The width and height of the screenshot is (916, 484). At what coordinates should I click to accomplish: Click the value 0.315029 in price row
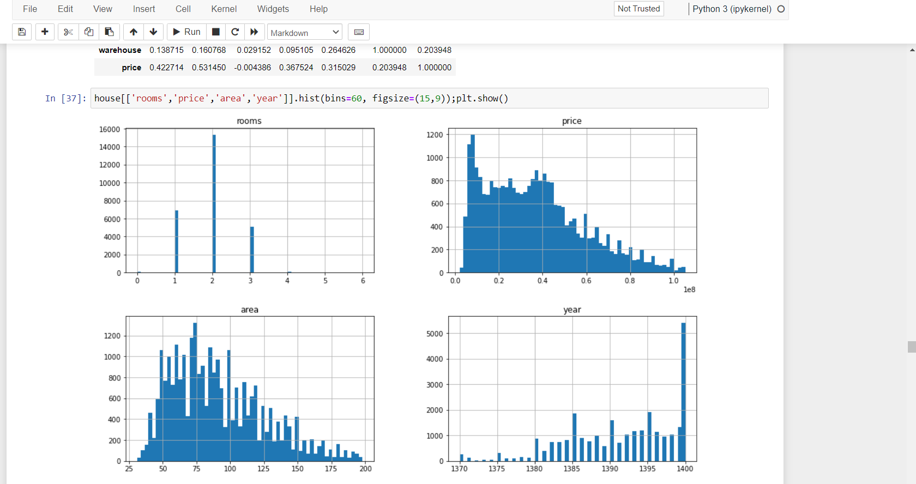click(338, 68)
